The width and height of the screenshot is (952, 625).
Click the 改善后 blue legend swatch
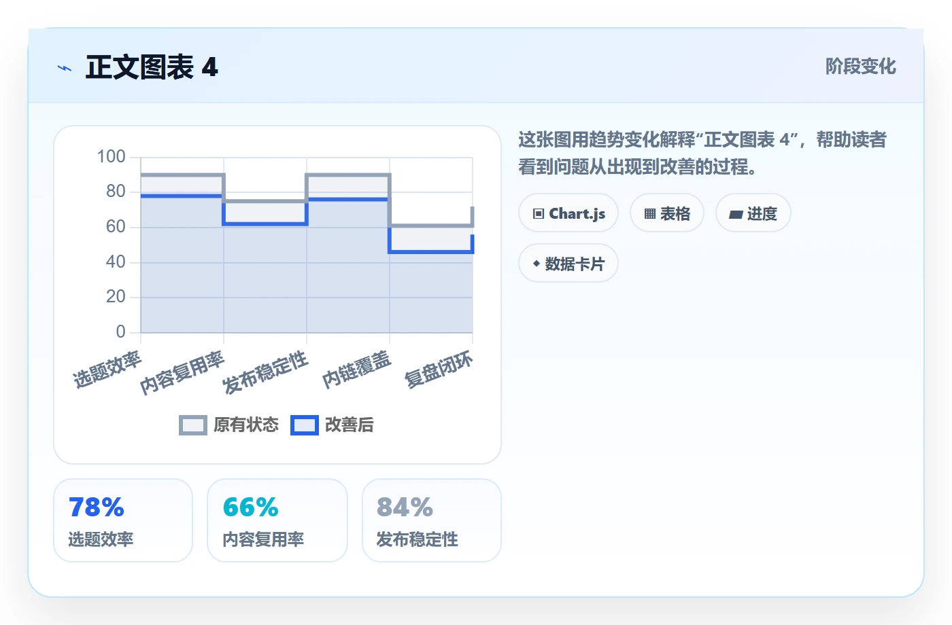[305, 425]
